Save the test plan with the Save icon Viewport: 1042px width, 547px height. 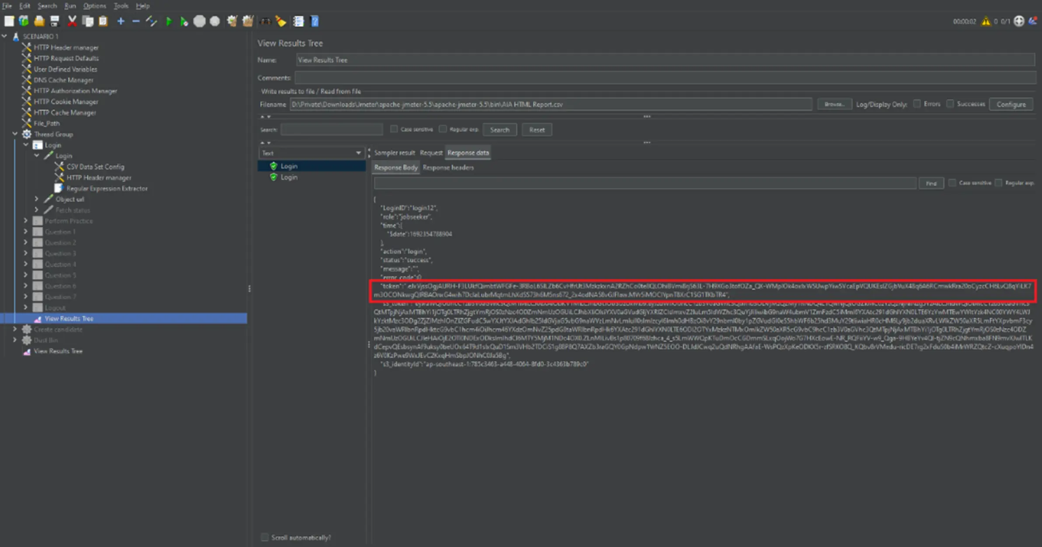pyautogui.click(x=54, y=21)
